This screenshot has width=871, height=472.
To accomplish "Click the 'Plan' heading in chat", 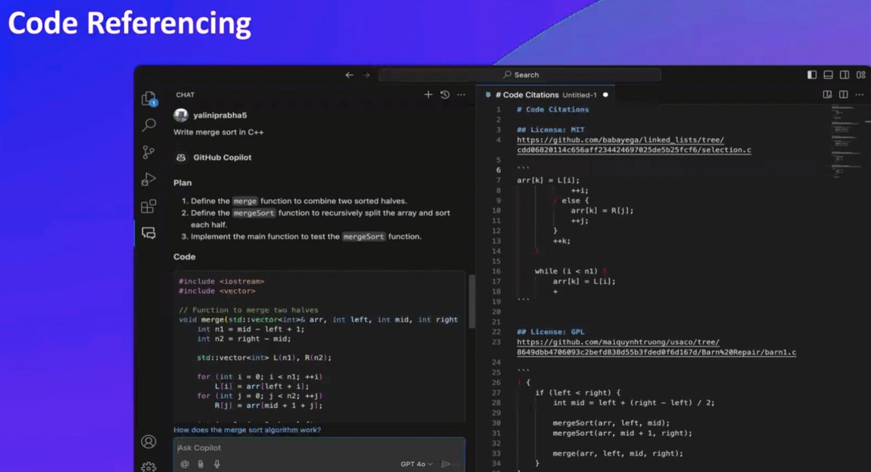I will click(x=182, y=183).
